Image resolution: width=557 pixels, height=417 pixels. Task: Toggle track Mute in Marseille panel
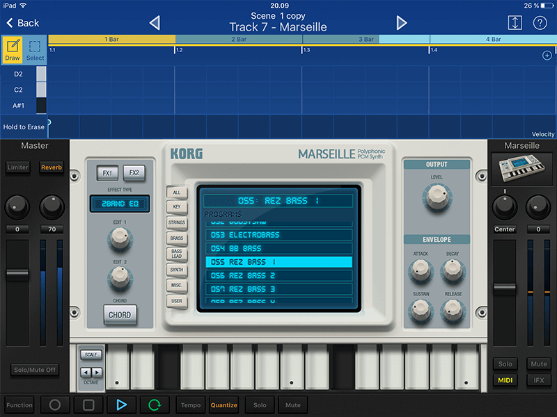coord(538,363)
